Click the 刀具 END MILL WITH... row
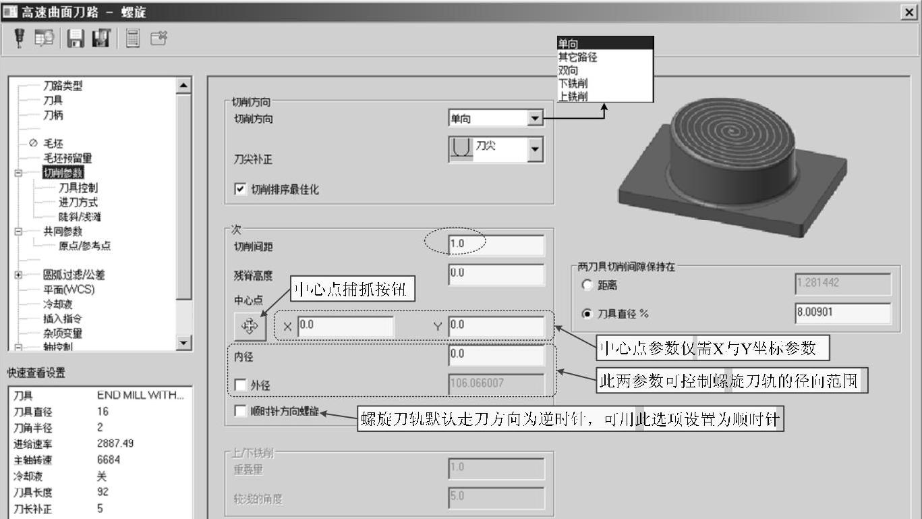Viewport: 922px width, 519px height. tap(98, 396)
